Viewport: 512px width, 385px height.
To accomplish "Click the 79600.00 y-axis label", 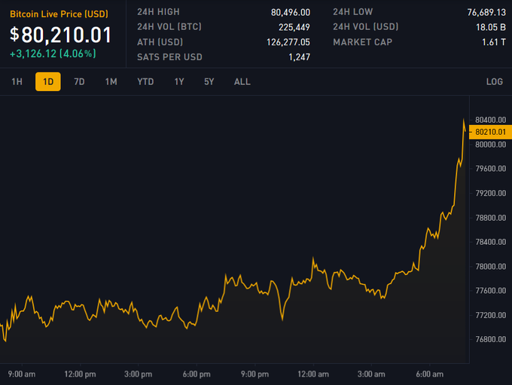I will click(490, 169).
